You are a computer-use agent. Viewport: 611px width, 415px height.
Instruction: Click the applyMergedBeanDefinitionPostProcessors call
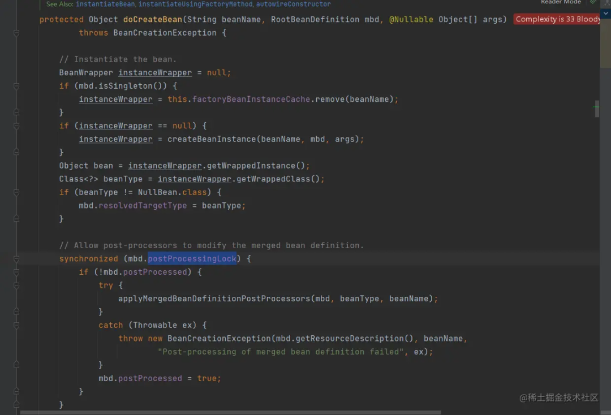[x=214, y=299]
